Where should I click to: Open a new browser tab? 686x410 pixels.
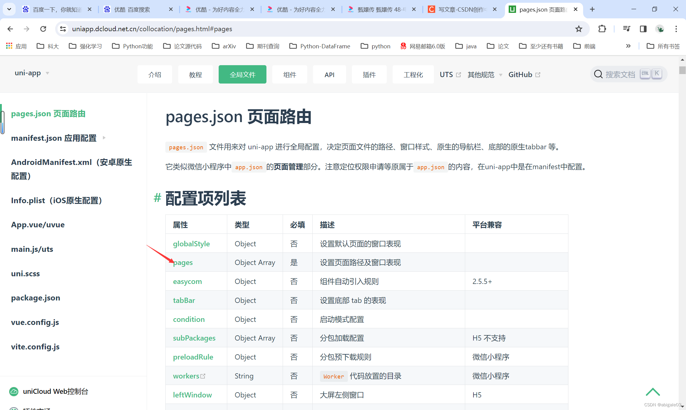[592, 9]
